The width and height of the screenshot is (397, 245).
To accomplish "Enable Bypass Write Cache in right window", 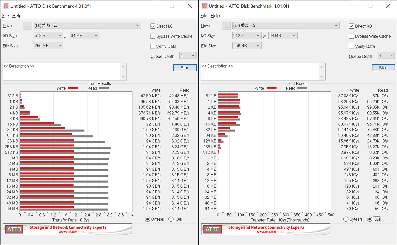I will [x=351, y=36].
